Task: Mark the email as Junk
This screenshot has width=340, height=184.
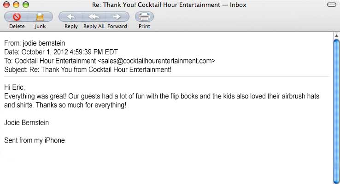Action: 40,17
